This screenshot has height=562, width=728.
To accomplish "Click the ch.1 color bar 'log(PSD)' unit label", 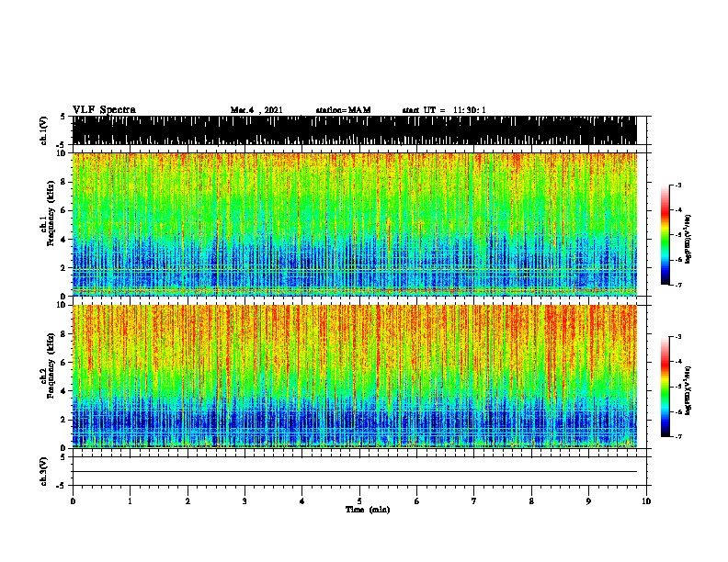I will click(x=688, y=239).
